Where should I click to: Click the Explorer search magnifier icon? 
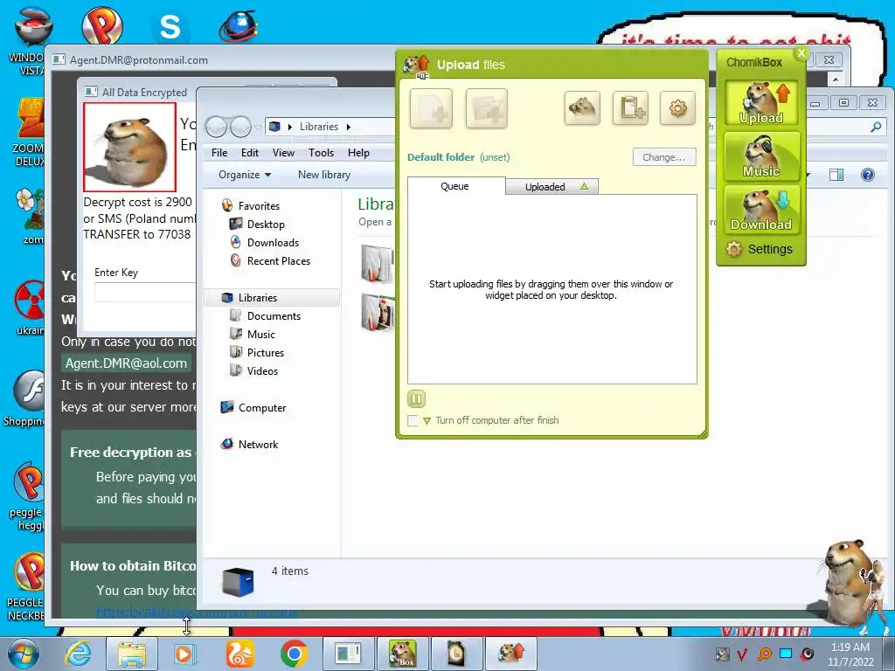click(876, 127)
